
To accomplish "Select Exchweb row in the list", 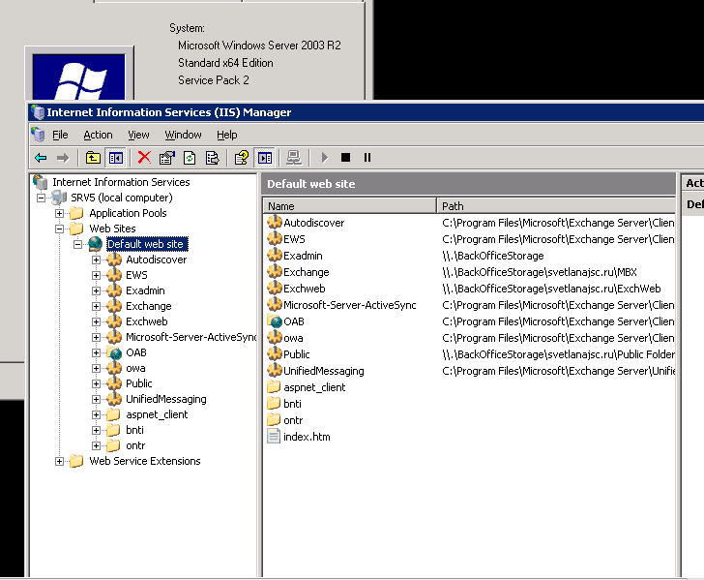I will [x=469, y=289].
